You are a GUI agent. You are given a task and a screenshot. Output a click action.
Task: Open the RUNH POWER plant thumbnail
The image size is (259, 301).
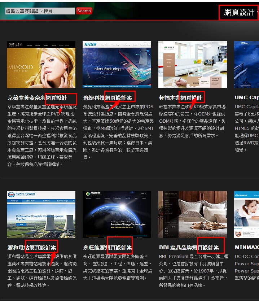41,214
